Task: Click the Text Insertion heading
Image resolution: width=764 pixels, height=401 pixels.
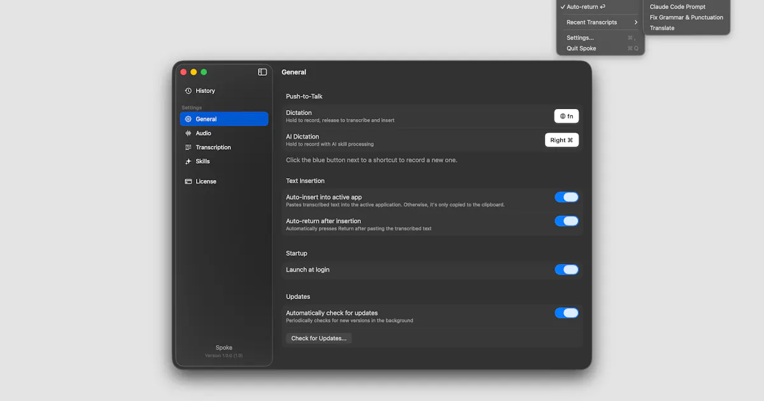Action: pos(305,181)
